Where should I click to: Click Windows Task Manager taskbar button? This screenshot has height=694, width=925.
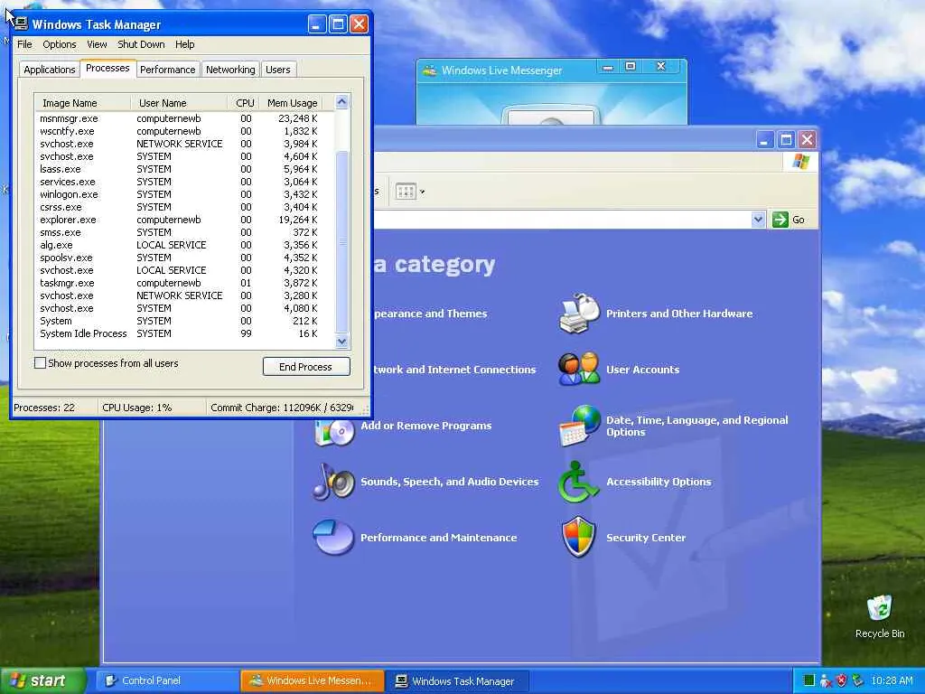(456, 681)
